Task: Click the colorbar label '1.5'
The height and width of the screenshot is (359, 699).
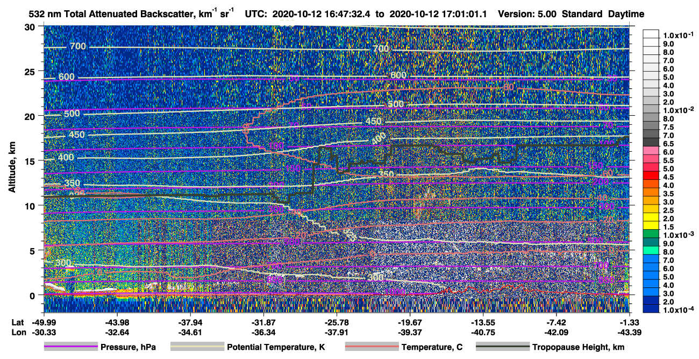Action: click(667, 227)
